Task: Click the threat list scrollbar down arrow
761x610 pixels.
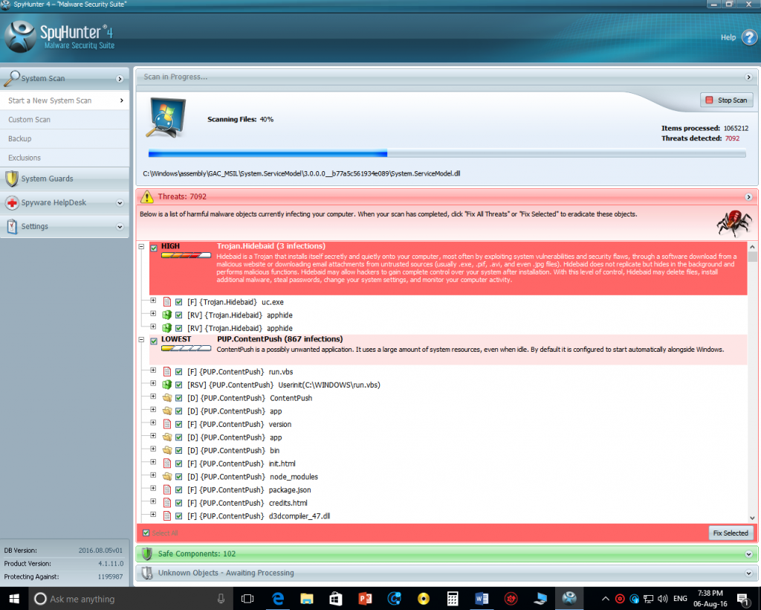Action: tap(752, 518)
